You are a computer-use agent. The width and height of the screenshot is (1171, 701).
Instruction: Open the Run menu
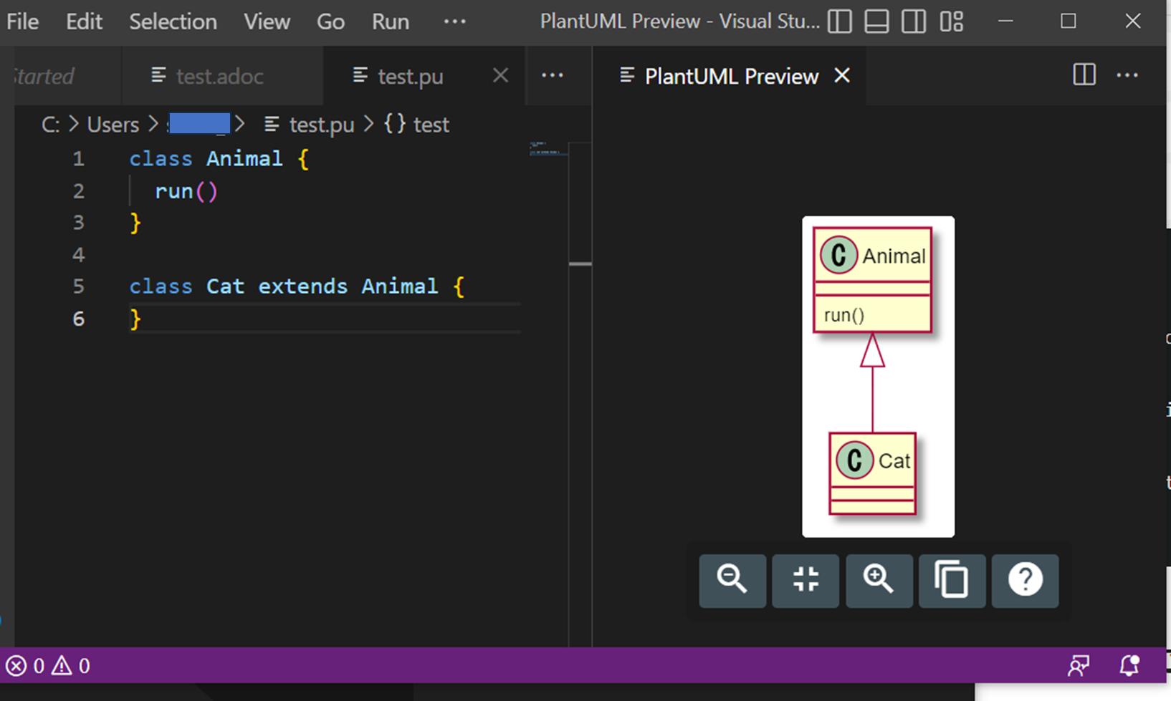tap(390, 21)
